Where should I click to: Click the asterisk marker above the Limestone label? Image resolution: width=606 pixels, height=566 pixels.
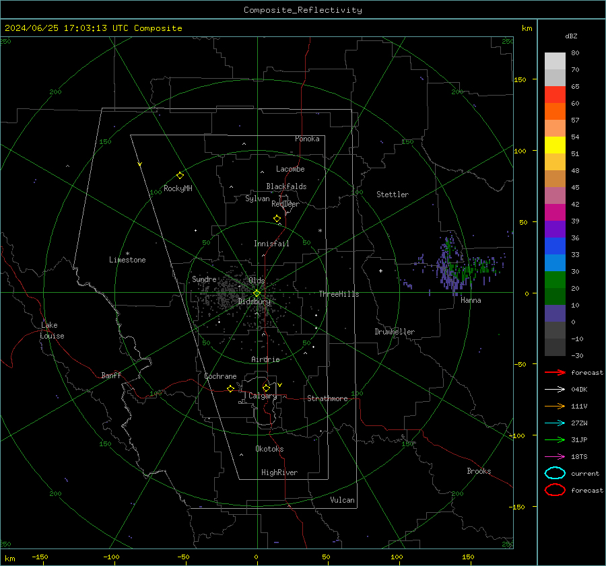coord(127,254)
